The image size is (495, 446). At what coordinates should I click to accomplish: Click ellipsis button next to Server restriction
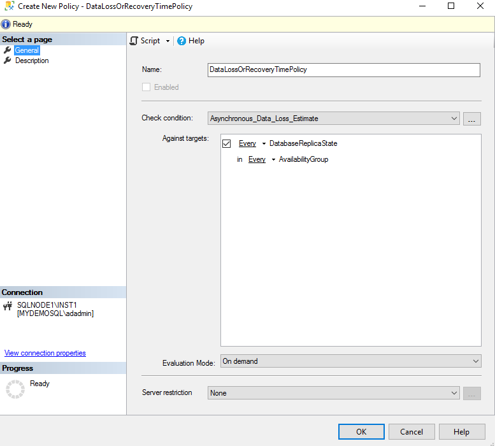coord(471,393)
